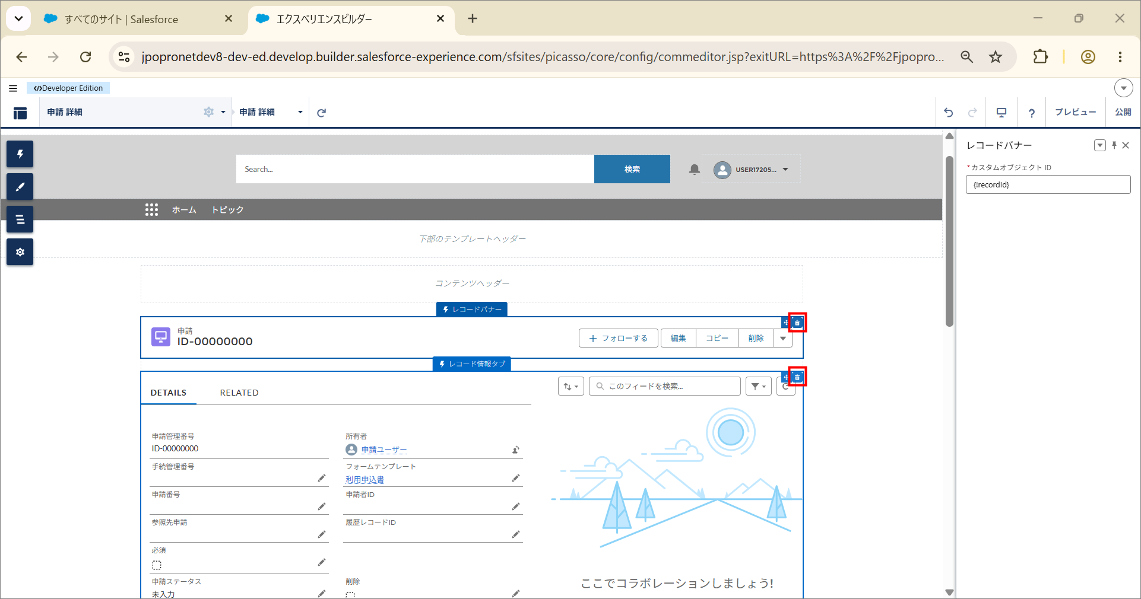The width and height of the screenshot is (1141, 599).
Task: Click the 編集 record button
Action: click(x=679, y=339)
